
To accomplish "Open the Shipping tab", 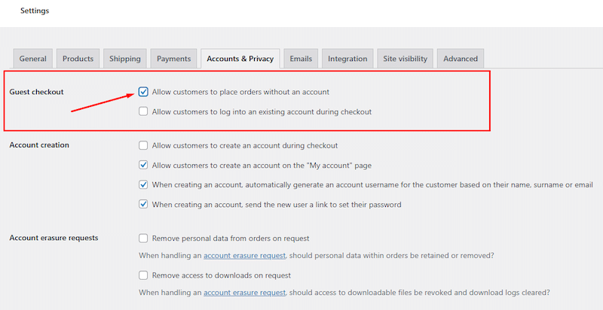I will click(124, 59).
